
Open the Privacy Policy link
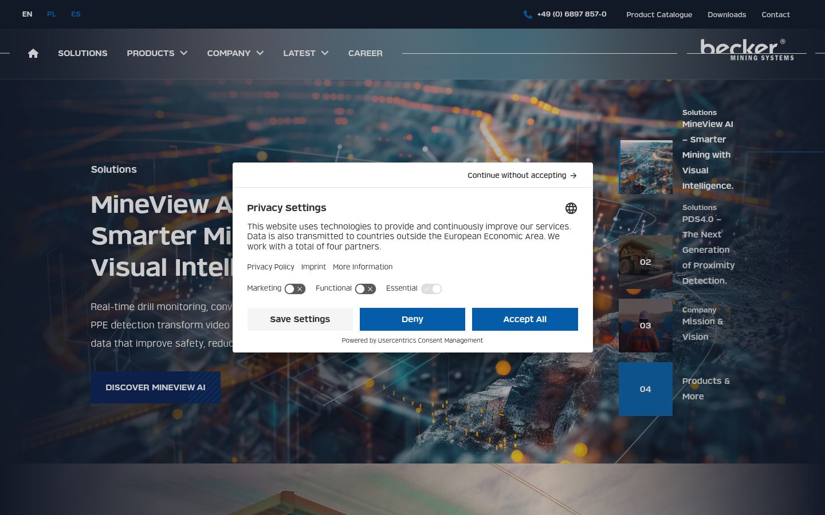point(270,267)
